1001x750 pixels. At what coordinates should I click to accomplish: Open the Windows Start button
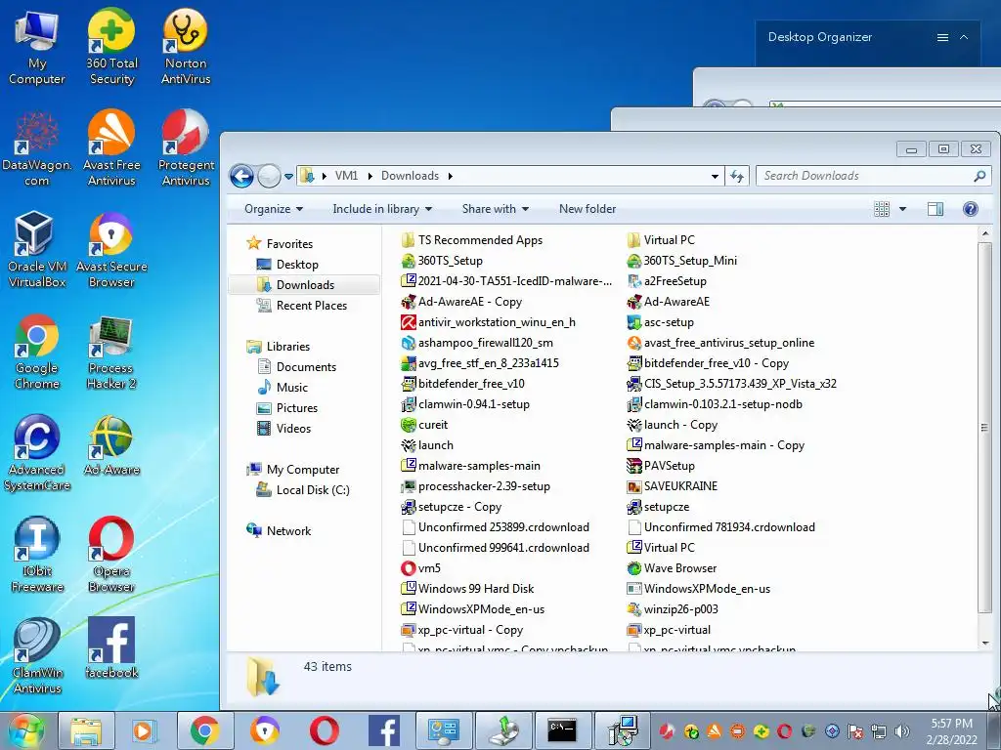click(26, 730)
